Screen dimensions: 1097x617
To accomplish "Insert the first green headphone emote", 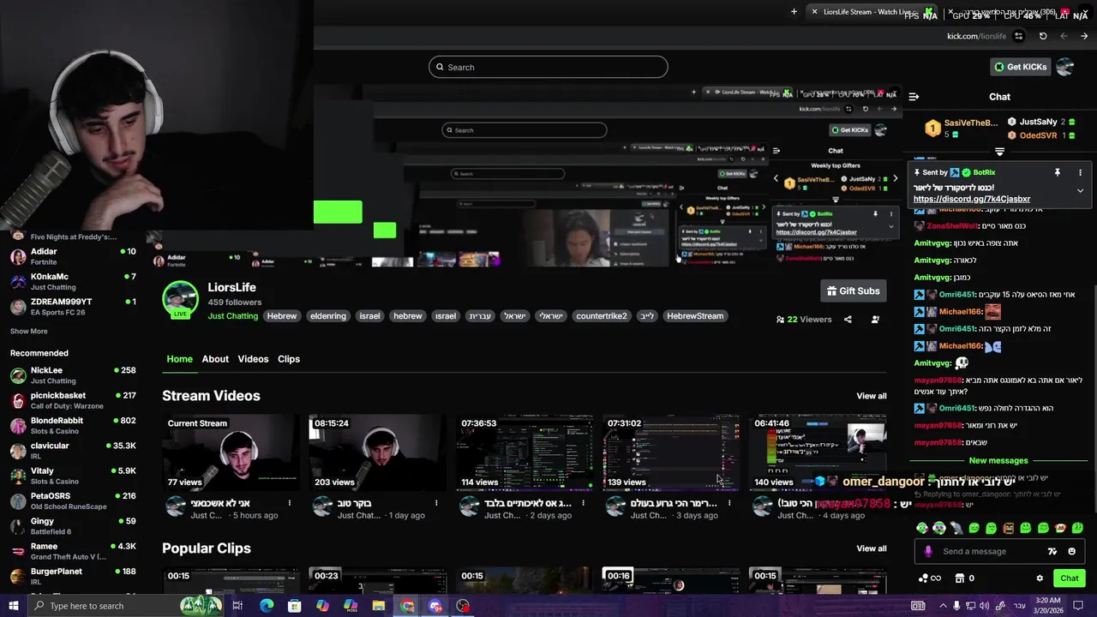I will pyautogui.click(x=922, y=528).
